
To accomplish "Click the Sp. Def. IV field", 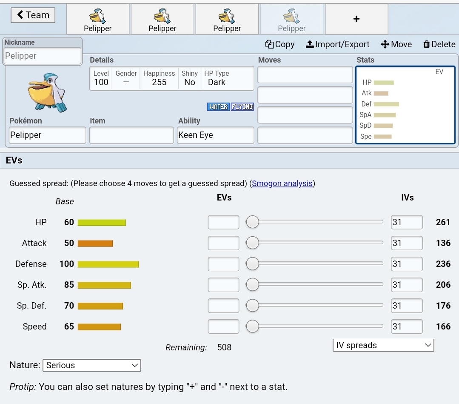I will click(x=407, y=306).
